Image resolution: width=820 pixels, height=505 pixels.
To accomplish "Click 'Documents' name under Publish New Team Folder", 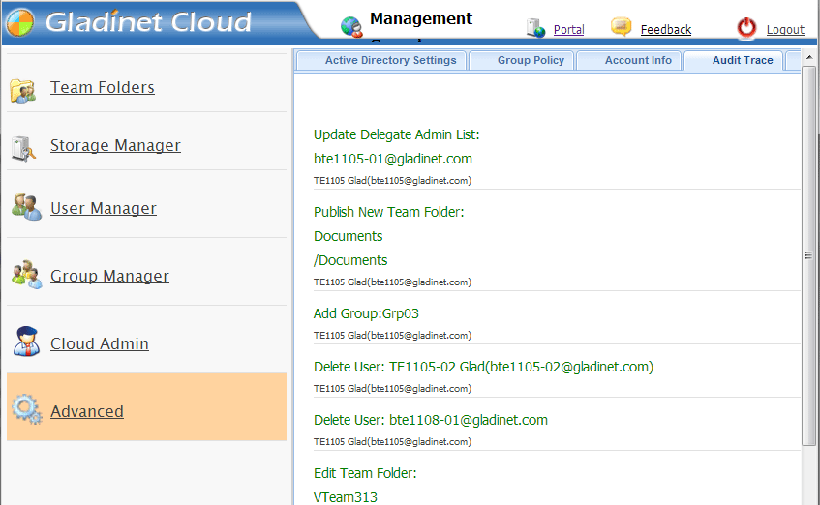I will 348,236.
